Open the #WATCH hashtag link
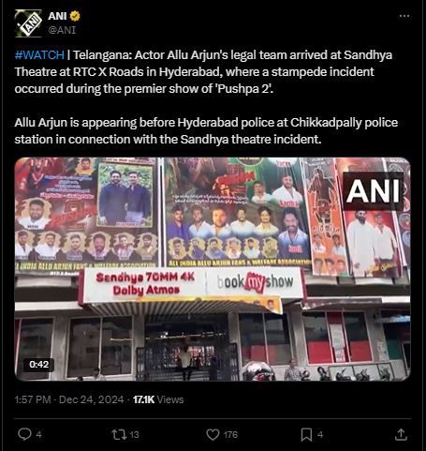The image size is (426, 451). [39, 55]
